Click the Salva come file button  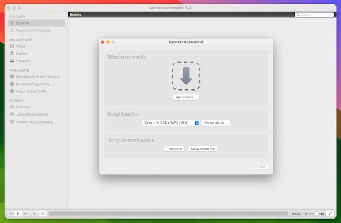click(202, 149)
